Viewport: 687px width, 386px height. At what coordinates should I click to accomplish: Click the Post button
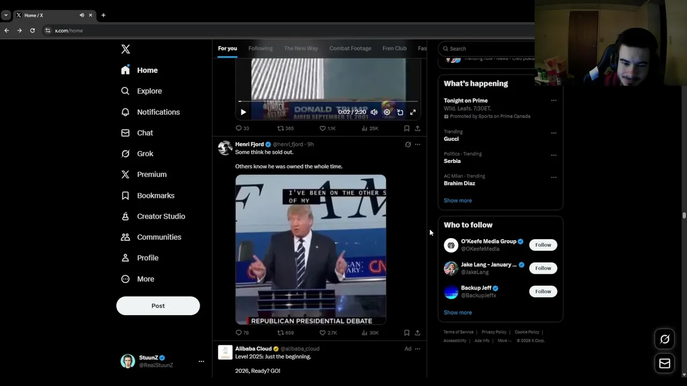click(158, 306)
